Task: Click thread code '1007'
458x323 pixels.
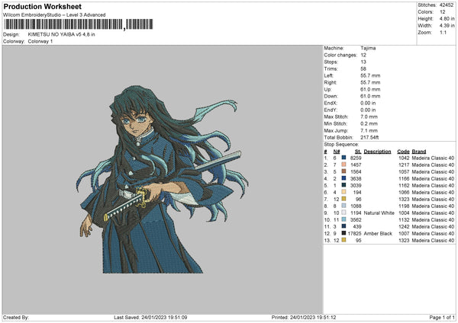Action: pyautogui.click(x=404, y=234)
